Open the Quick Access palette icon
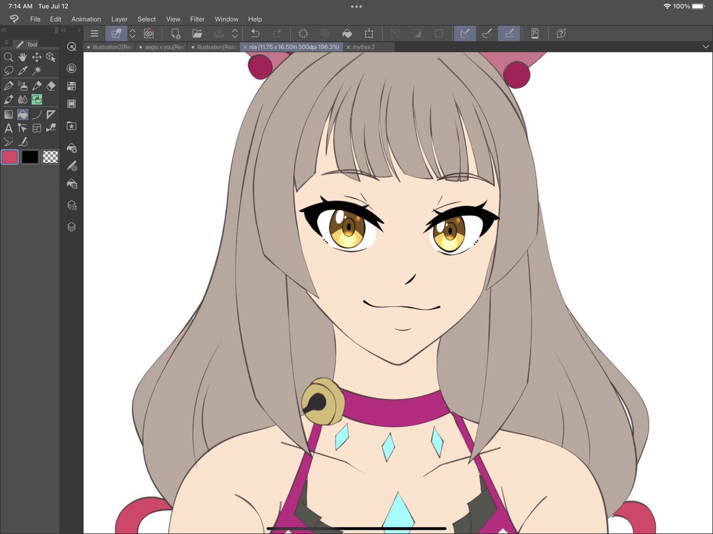Viewport: 713px width, 534px height. pyautogui.click(x=72, y=47)
